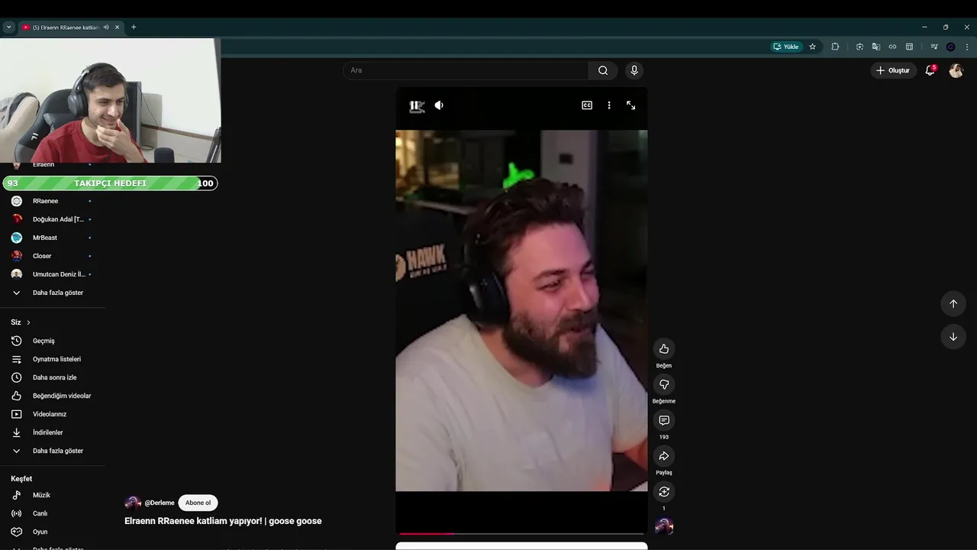Screen dimensions: 977x550
Task: Open the Oluştur create button
Action: coord(893,70)
